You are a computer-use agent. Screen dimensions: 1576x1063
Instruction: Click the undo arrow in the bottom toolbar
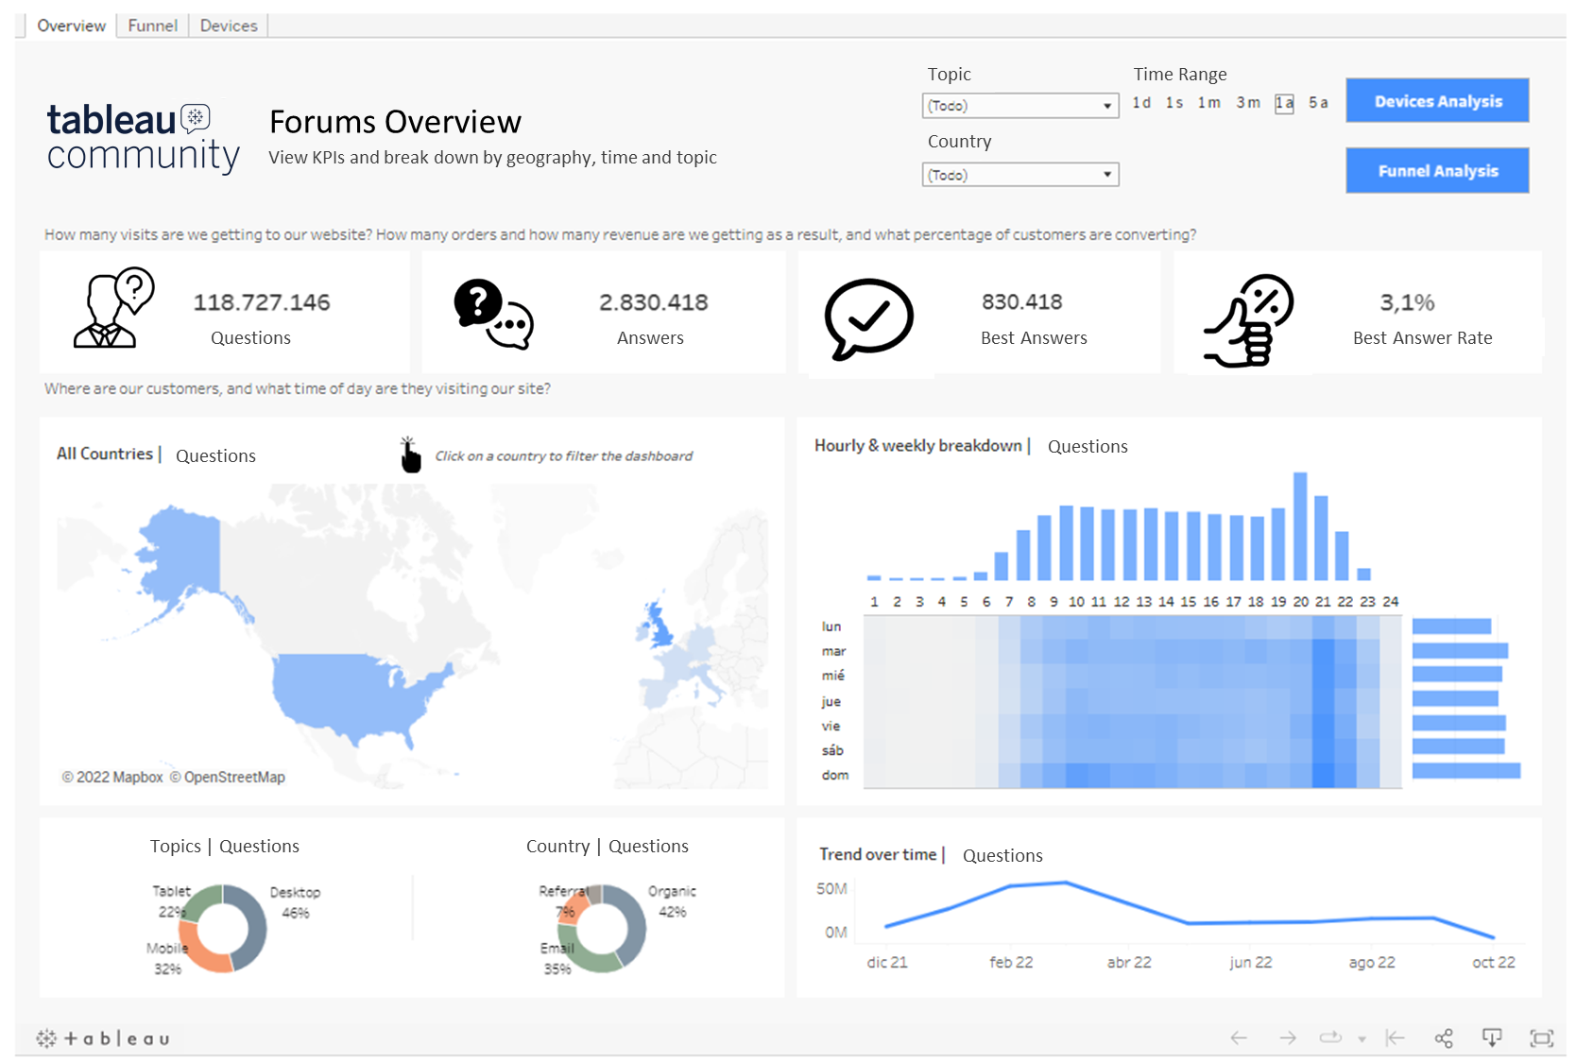1238,1037
